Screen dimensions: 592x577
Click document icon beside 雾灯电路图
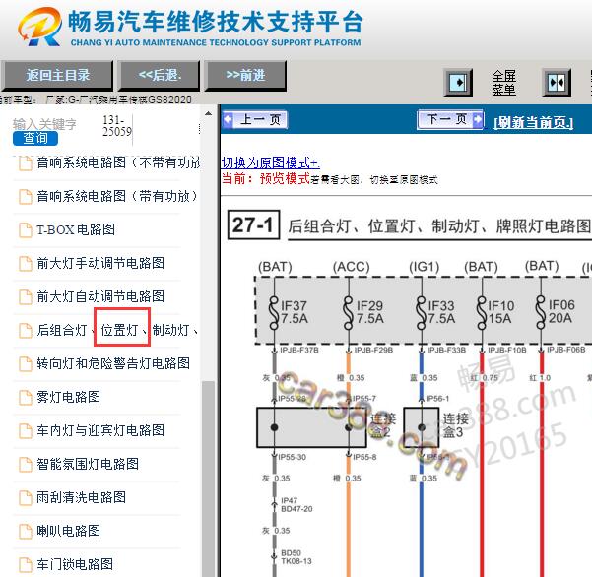26,398
